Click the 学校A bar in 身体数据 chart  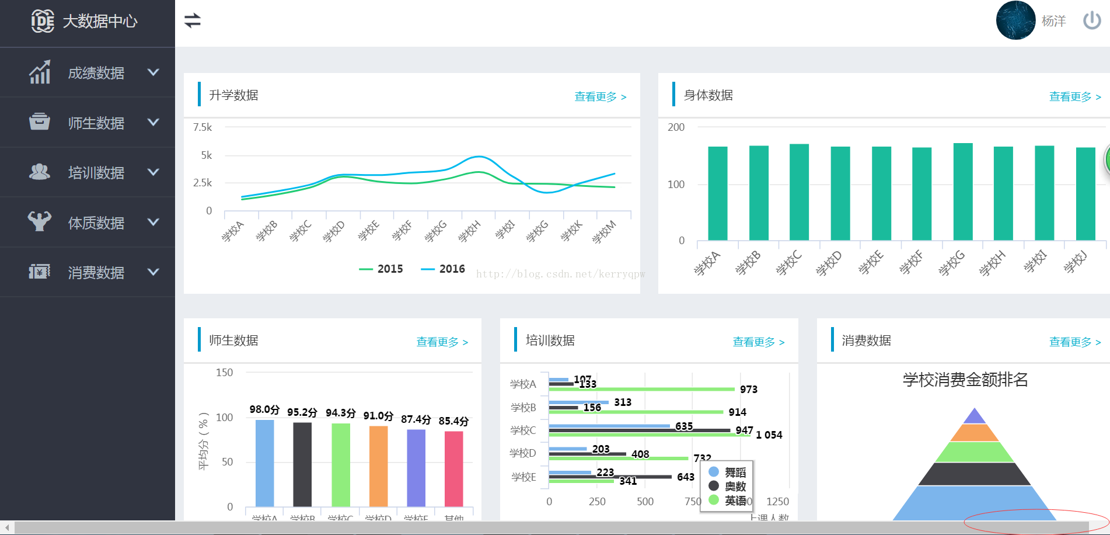[718, 193]
